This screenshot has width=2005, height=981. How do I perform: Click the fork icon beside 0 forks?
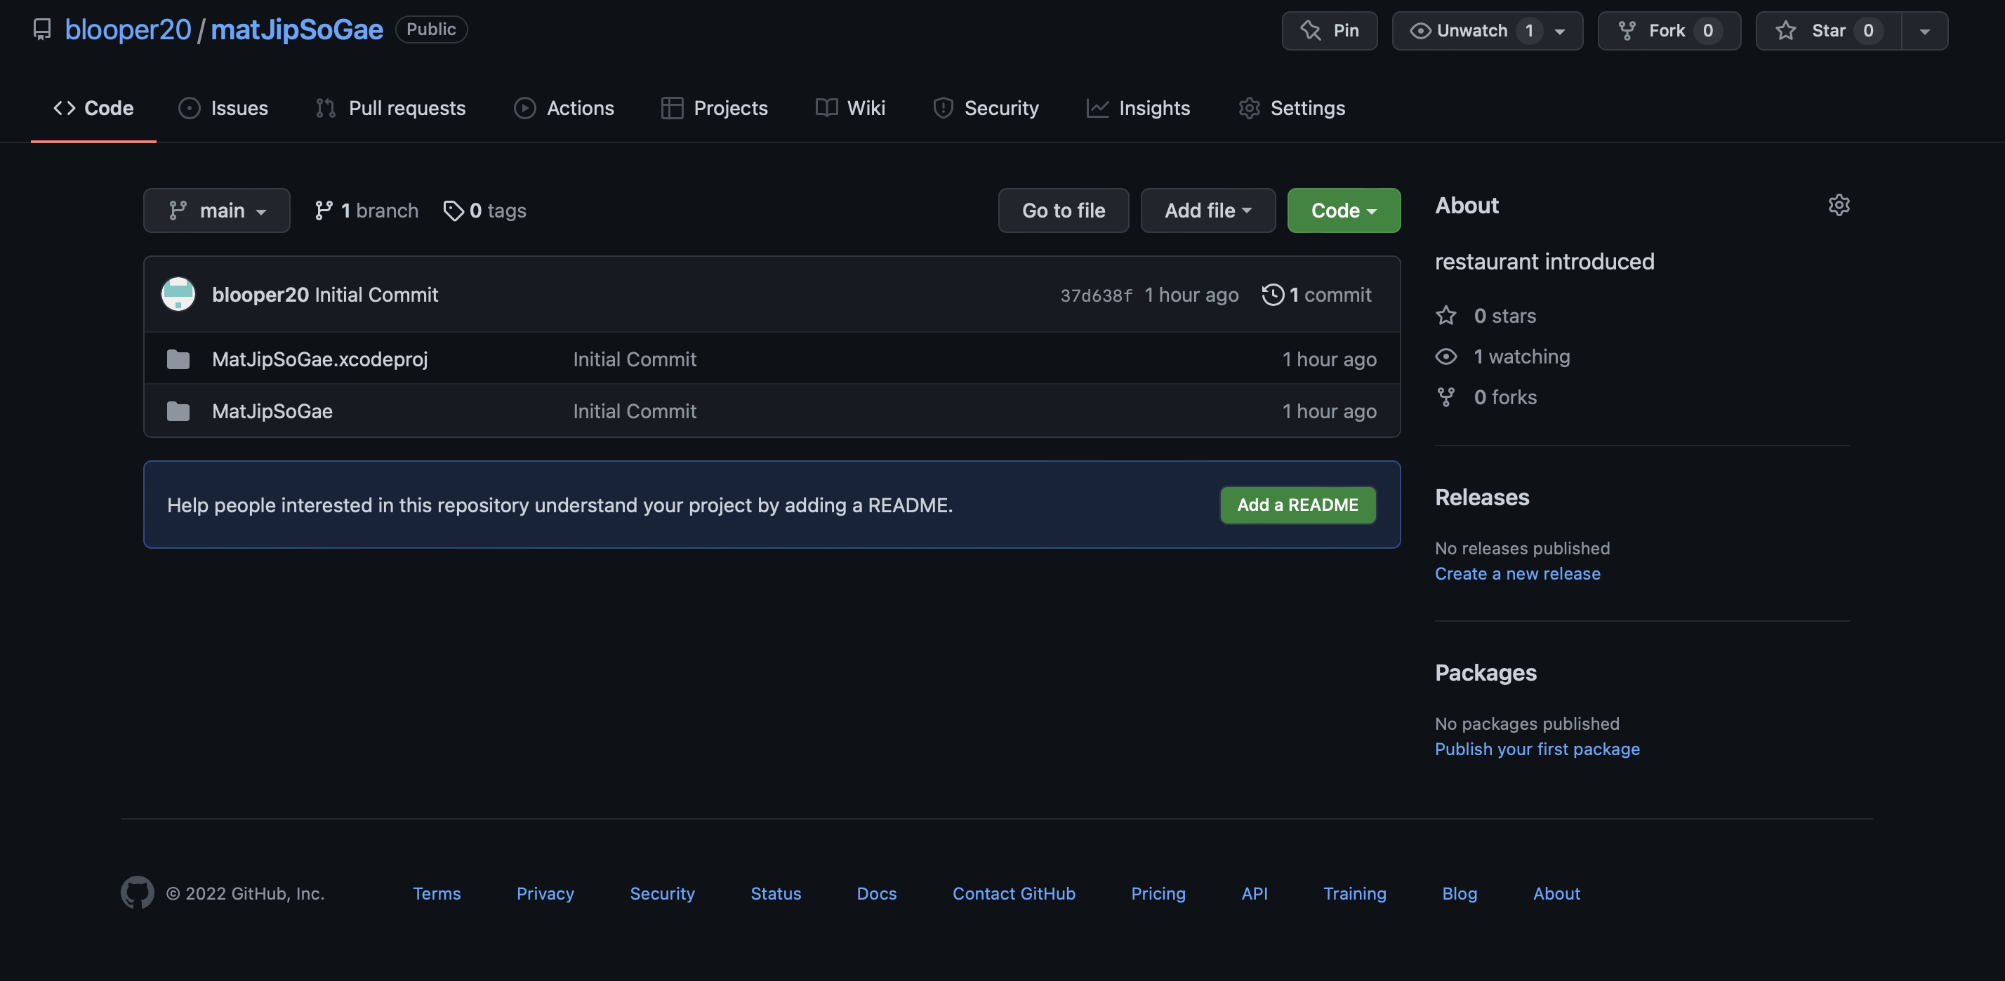[1445, 398]
